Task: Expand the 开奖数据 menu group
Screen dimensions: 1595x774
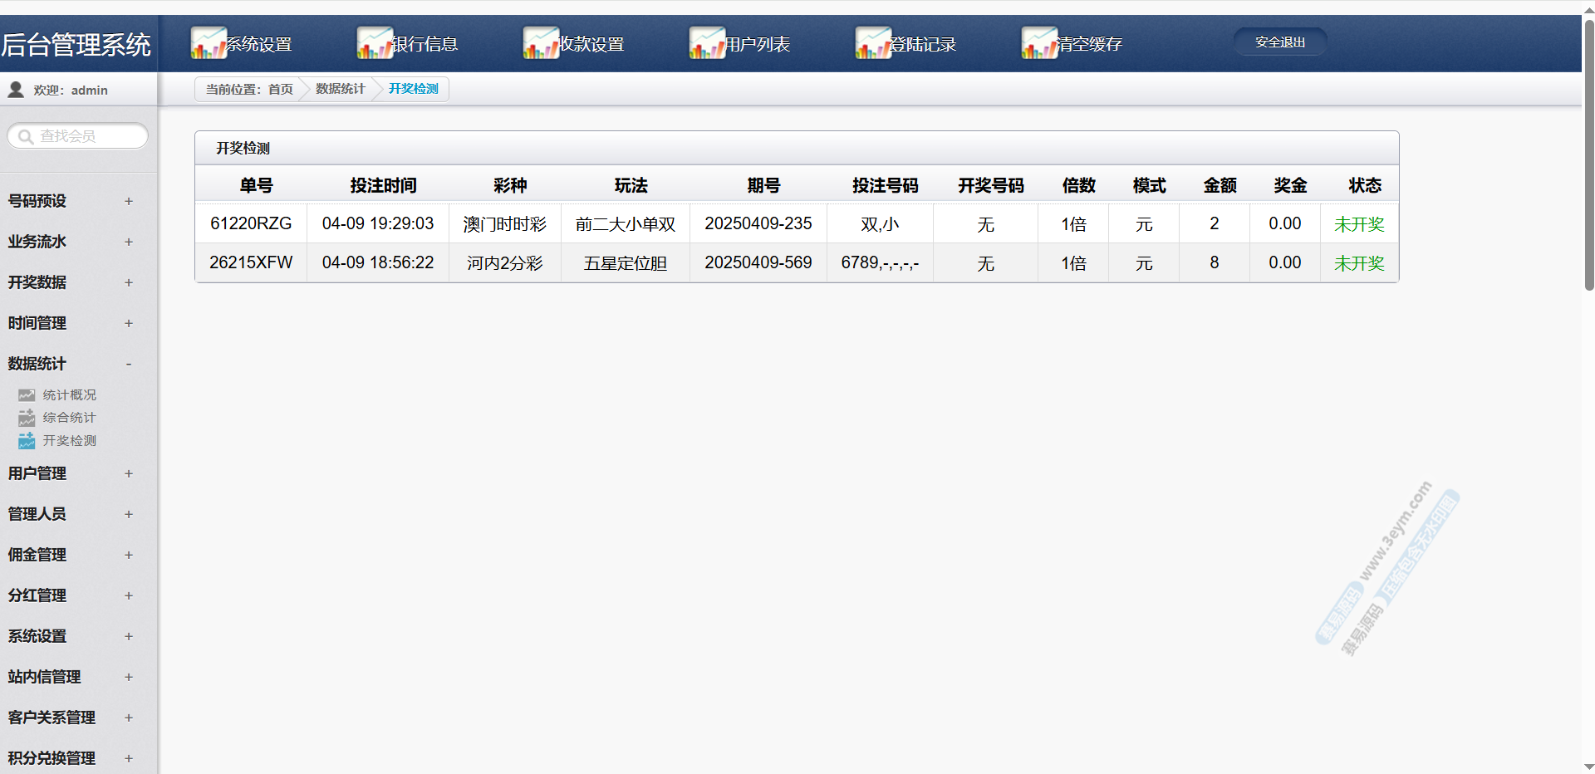Action: point(129,282)
